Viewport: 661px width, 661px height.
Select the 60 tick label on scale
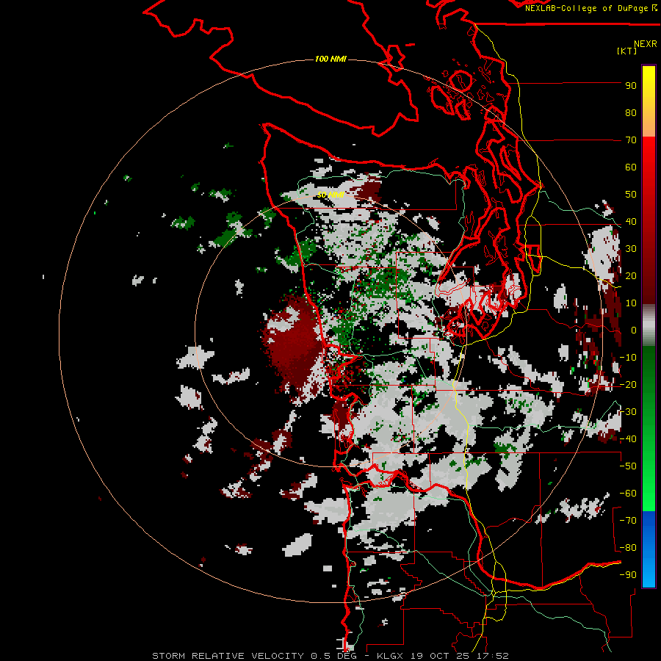click(631, 167)
